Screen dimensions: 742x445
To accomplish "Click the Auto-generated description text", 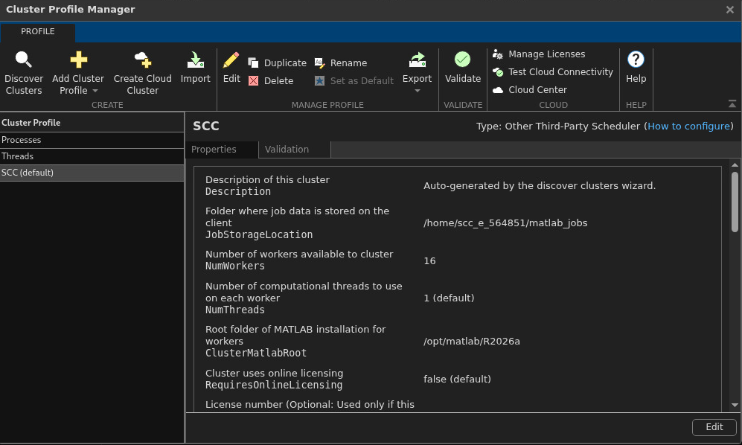I will tap(540, 186).
